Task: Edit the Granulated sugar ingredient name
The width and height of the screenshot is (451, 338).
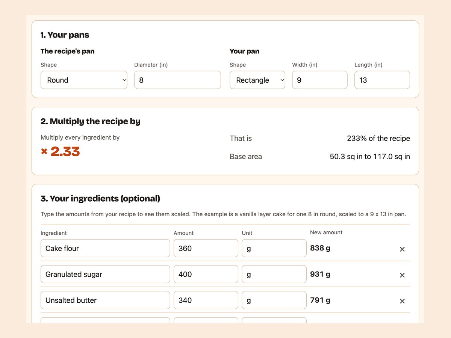Action: coord(105,274)
